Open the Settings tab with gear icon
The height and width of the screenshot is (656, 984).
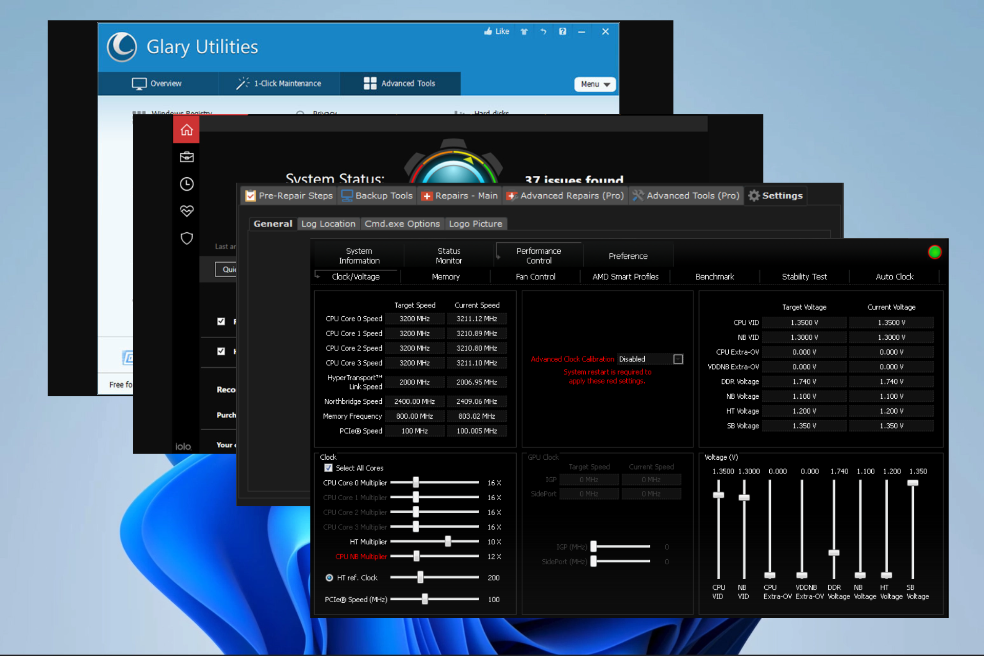pyautogui.click(x=775, y=196)
